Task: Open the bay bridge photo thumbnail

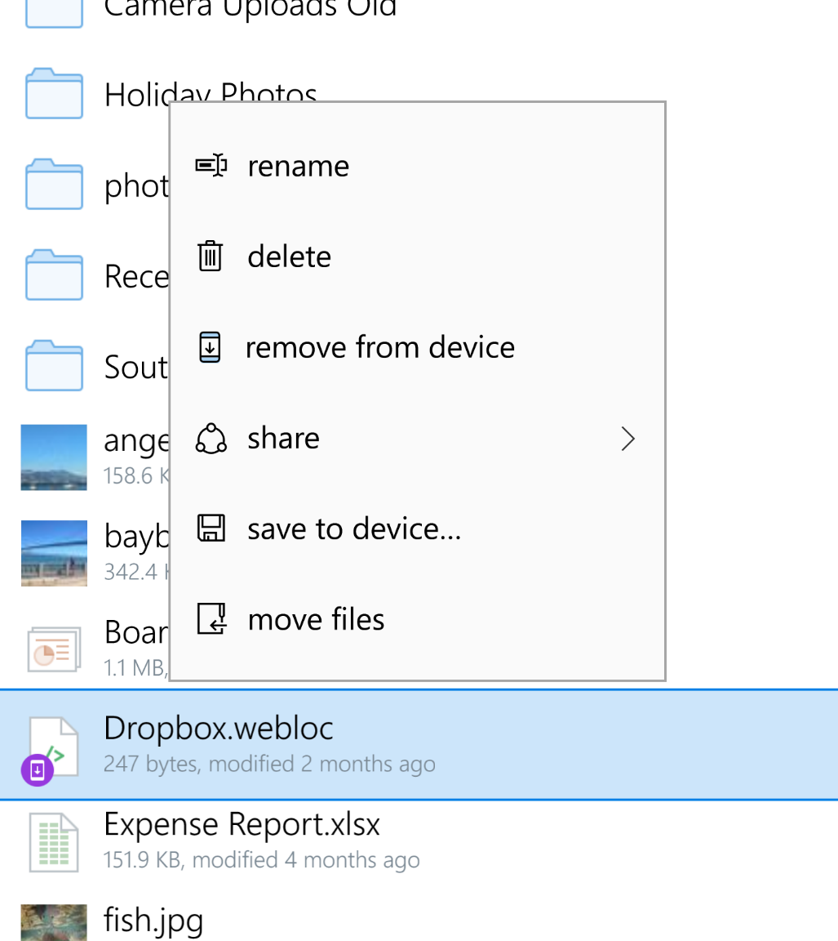Action: 54,553
